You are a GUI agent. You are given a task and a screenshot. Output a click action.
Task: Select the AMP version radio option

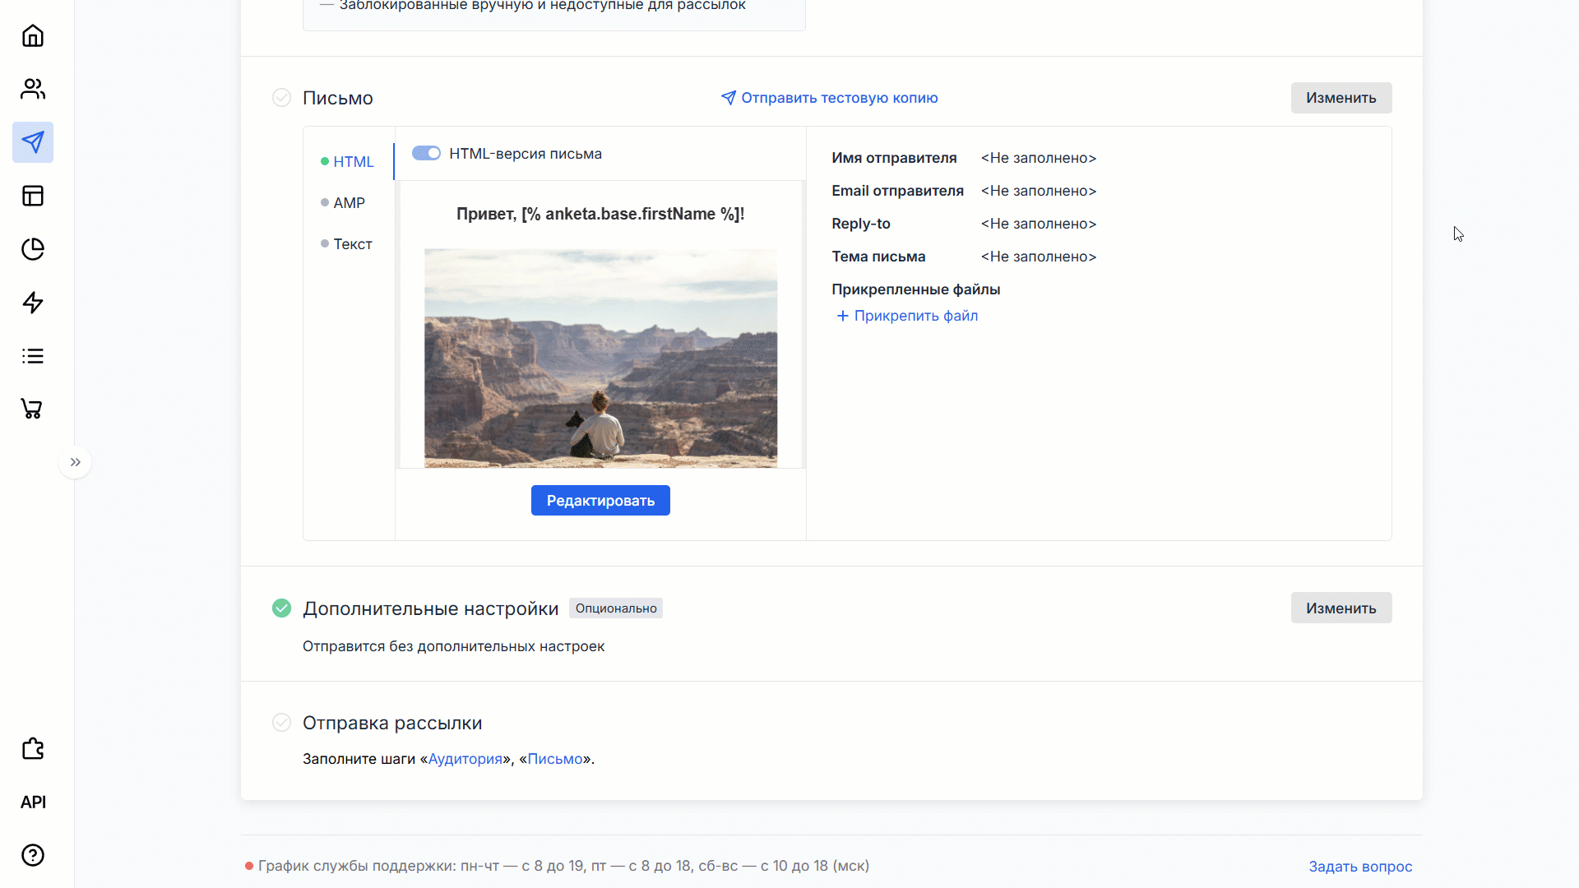tap(349, 202)
